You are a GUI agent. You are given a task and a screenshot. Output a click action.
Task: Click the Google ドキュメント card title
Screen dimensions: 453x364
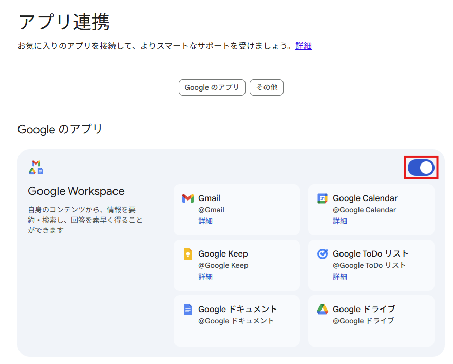(237, 310)
